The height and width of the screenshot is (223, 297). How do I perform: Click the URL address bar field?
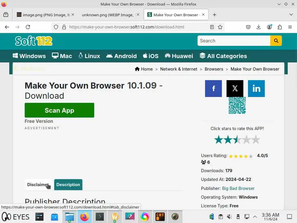point(137,27)
